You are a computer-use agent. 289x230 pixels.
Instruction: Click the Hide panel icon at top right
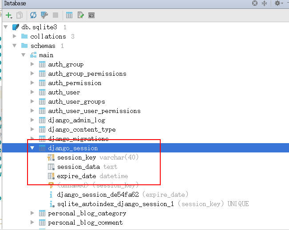(286, 4)
